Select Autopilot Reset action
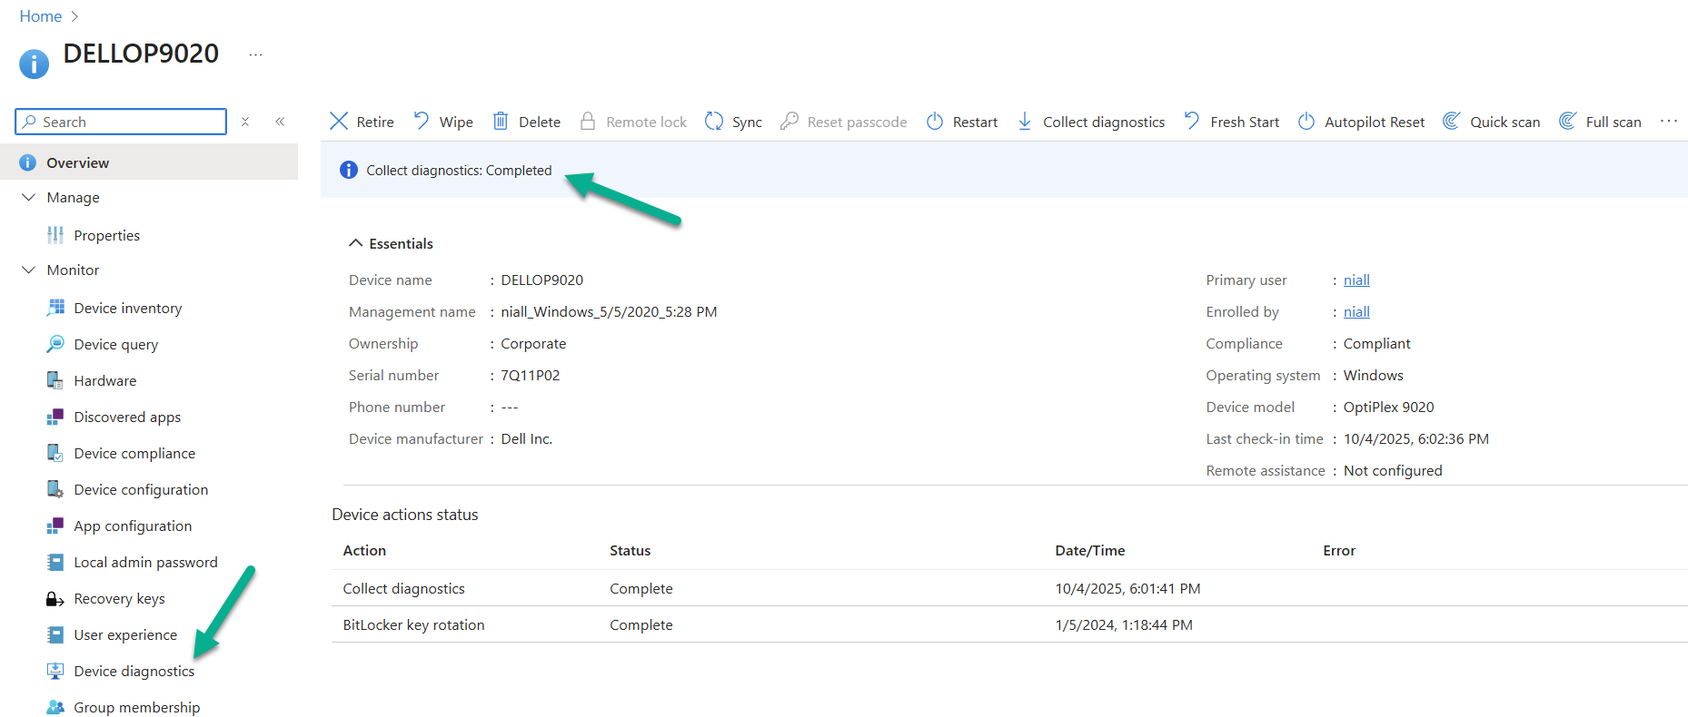 click(x=1362, y=122)
